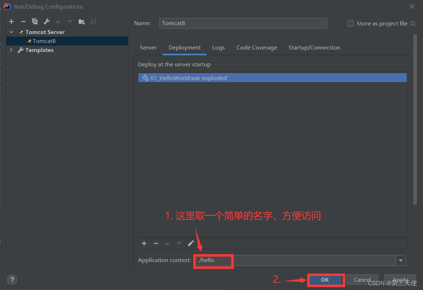The image size is (423, 290).
Task: Remove the selected configuration
Action: 23,22
